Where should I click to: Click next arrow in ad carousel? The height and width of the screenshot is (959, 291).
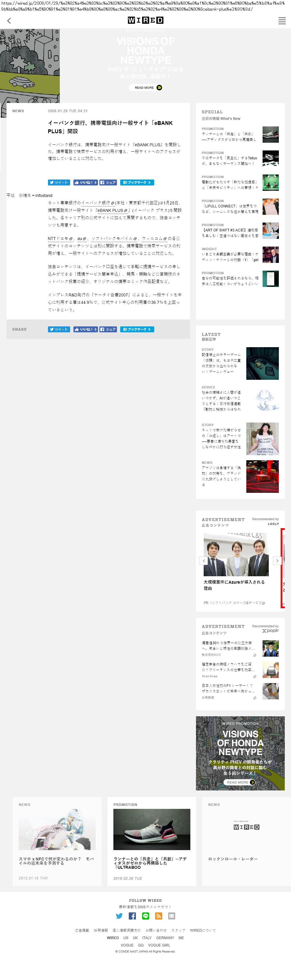[x=277, y=561]
